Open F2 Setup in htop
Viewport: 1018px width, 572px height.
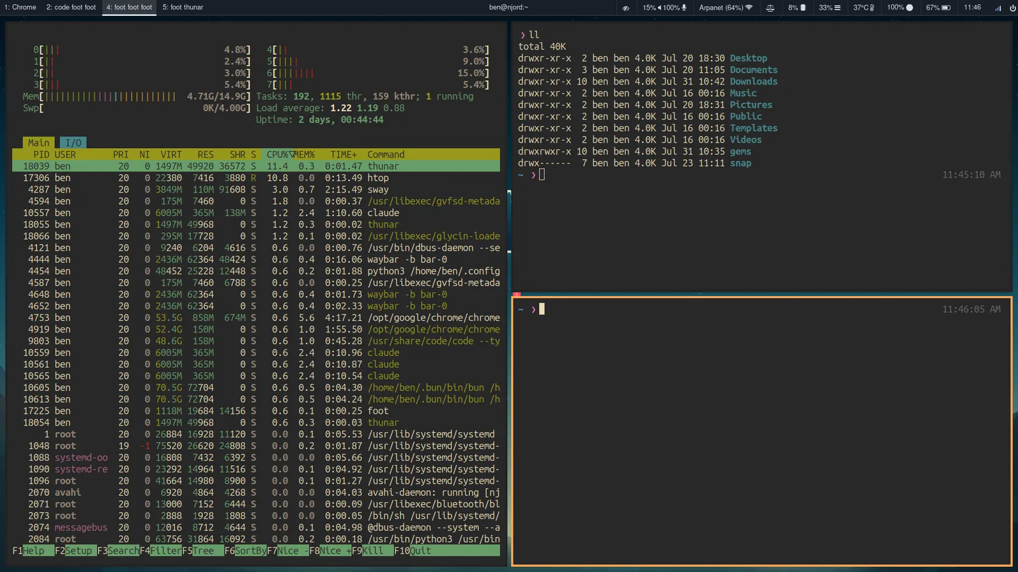point(76,551)
